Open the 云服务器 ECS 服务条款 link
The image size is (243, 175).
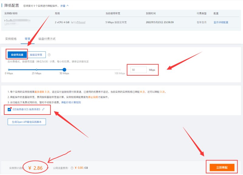pyautogui.click(x=26, y=109)
